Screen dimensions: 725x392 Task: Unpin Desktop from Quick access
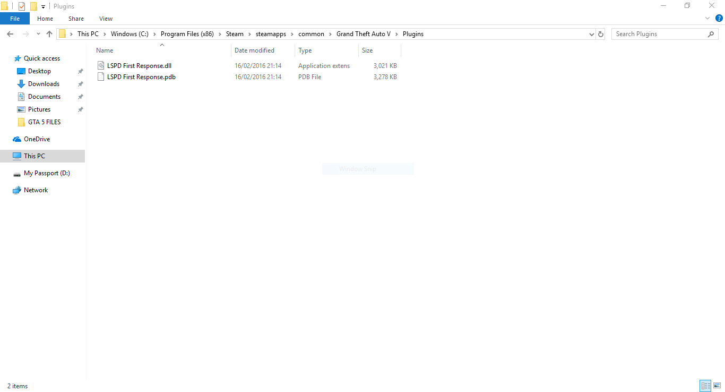pos(80,71)
